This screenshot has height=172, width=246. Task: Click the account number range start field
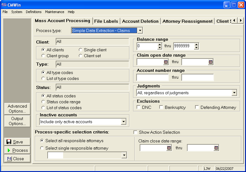(152, 77)
